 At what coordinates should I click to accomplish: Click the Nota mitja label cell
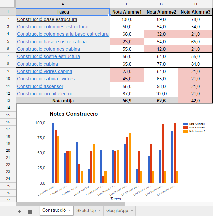pyautogui.click(x=63, y=101)
